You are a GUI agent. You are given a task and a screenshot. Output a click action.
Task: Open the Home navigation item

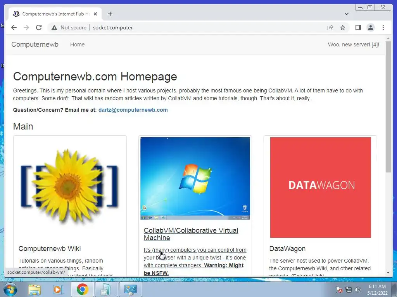77,44
